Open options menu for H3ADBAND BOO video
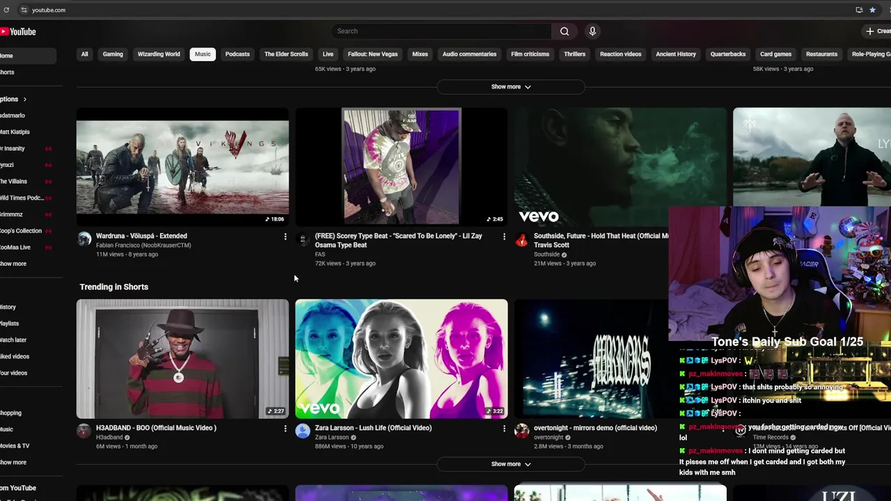Viewport: 891px width, 501px height. (x=285, y=429)
